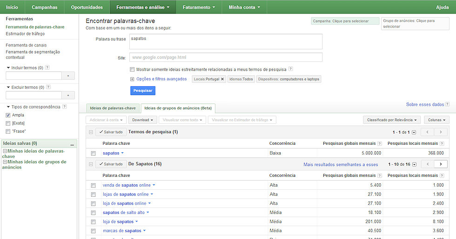This screenshot has width=456, height=239.
Task: Uncheck the Ampla match type checkbox
Action: pyautogui.click(x=8, y=115)
